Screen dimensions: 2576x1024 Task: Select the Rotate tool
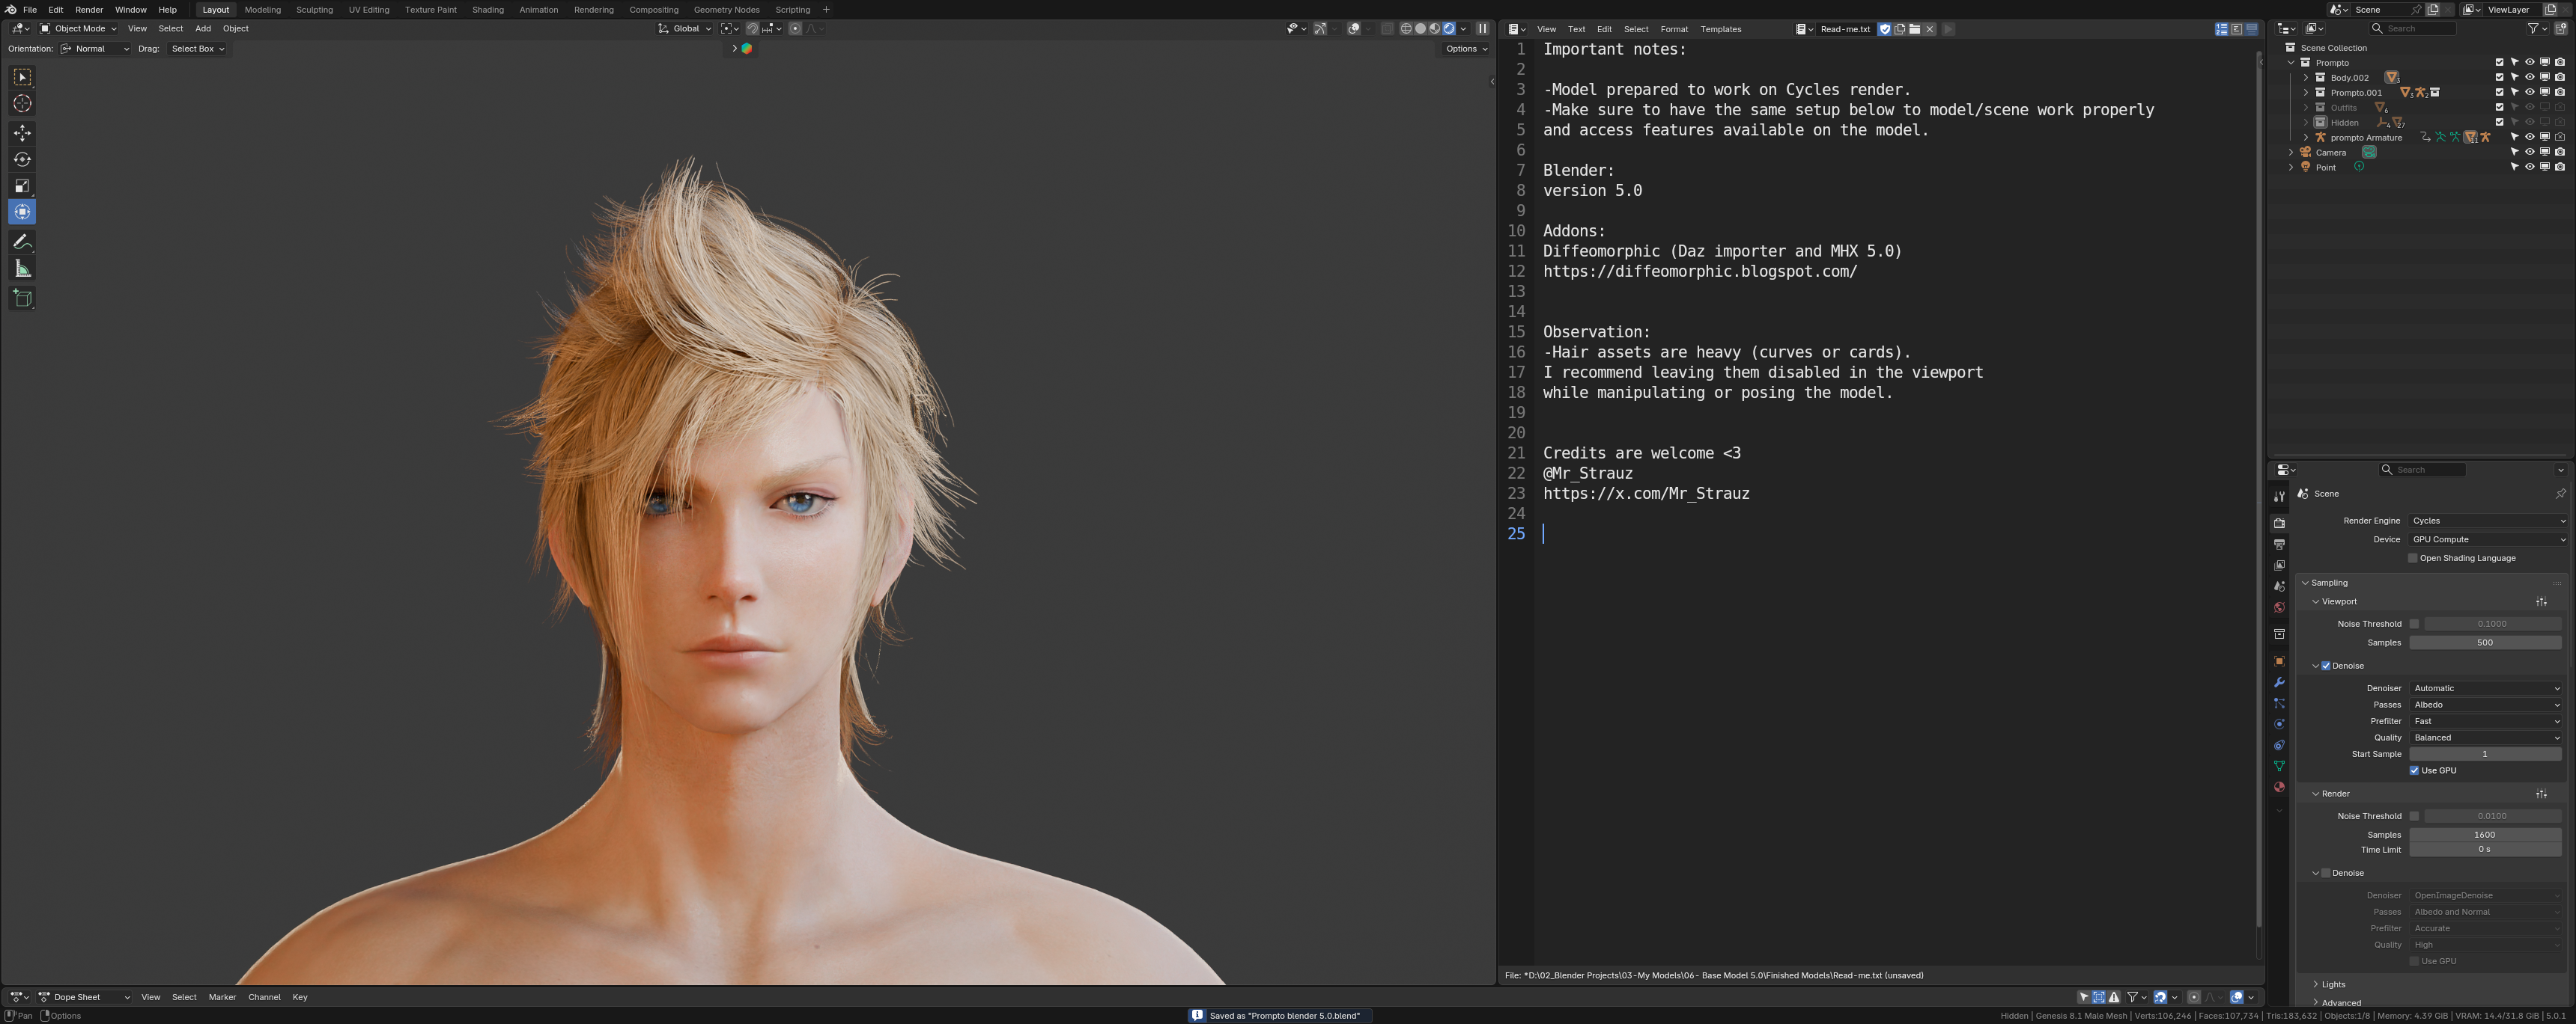[x=22, y=160]
